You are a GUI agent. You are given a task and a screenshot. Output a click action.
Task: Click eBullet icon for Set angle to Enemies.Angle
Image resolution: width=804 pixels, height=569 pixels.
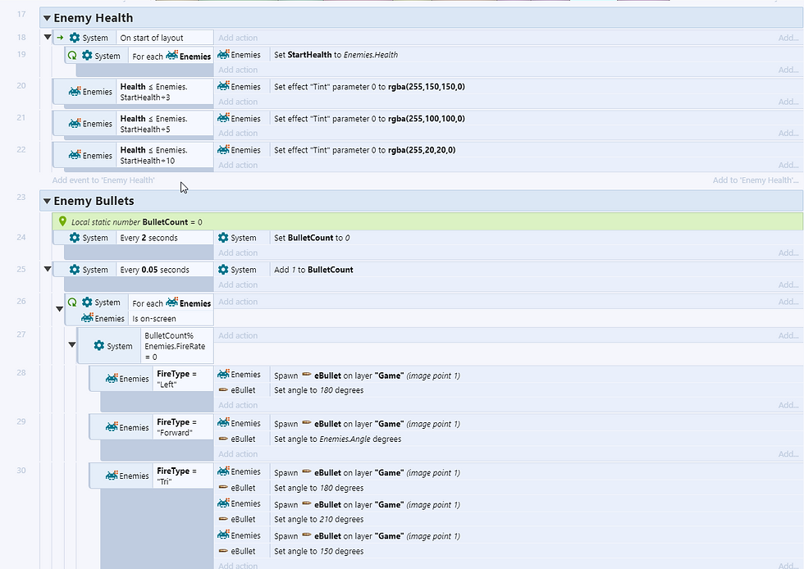[x=223, y=439]
